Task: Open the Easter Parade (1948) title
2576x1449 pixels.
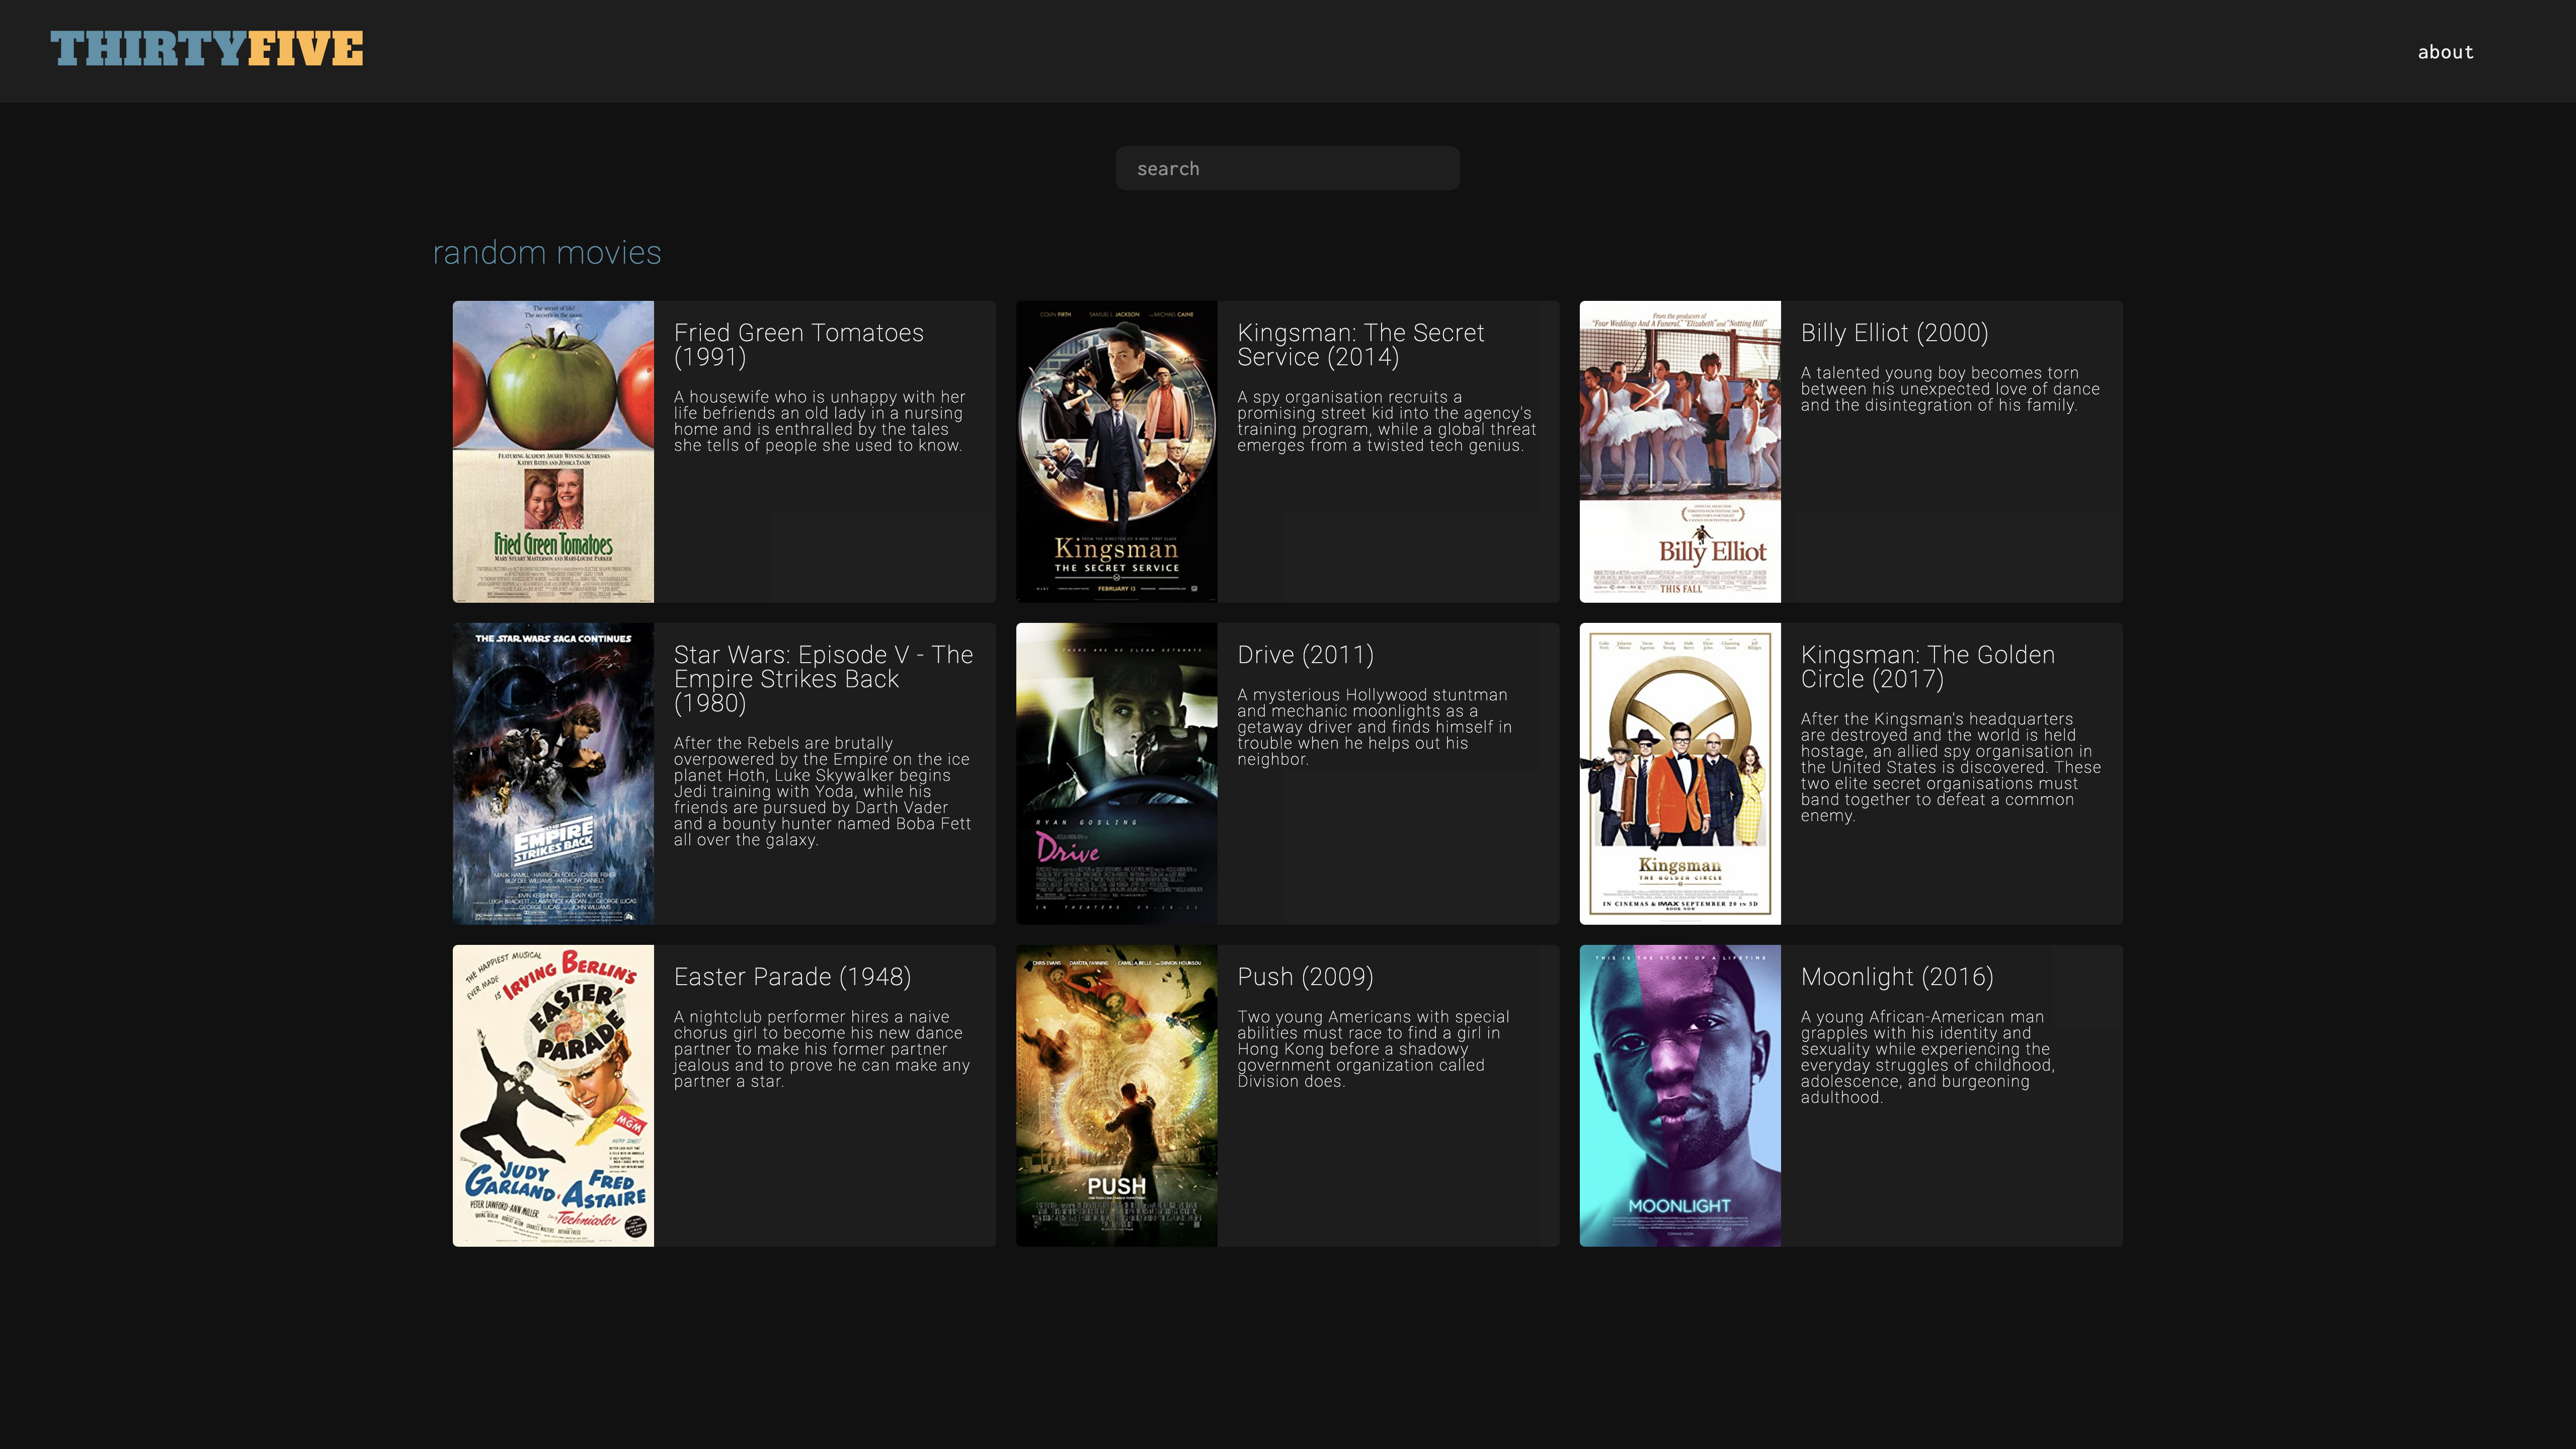Action: [x=792, y=977]
